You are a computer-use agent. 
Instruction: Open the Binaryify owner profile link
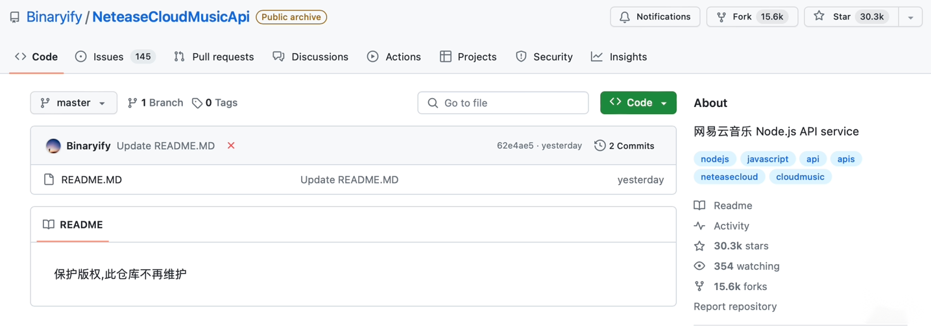tap(54, 17)
